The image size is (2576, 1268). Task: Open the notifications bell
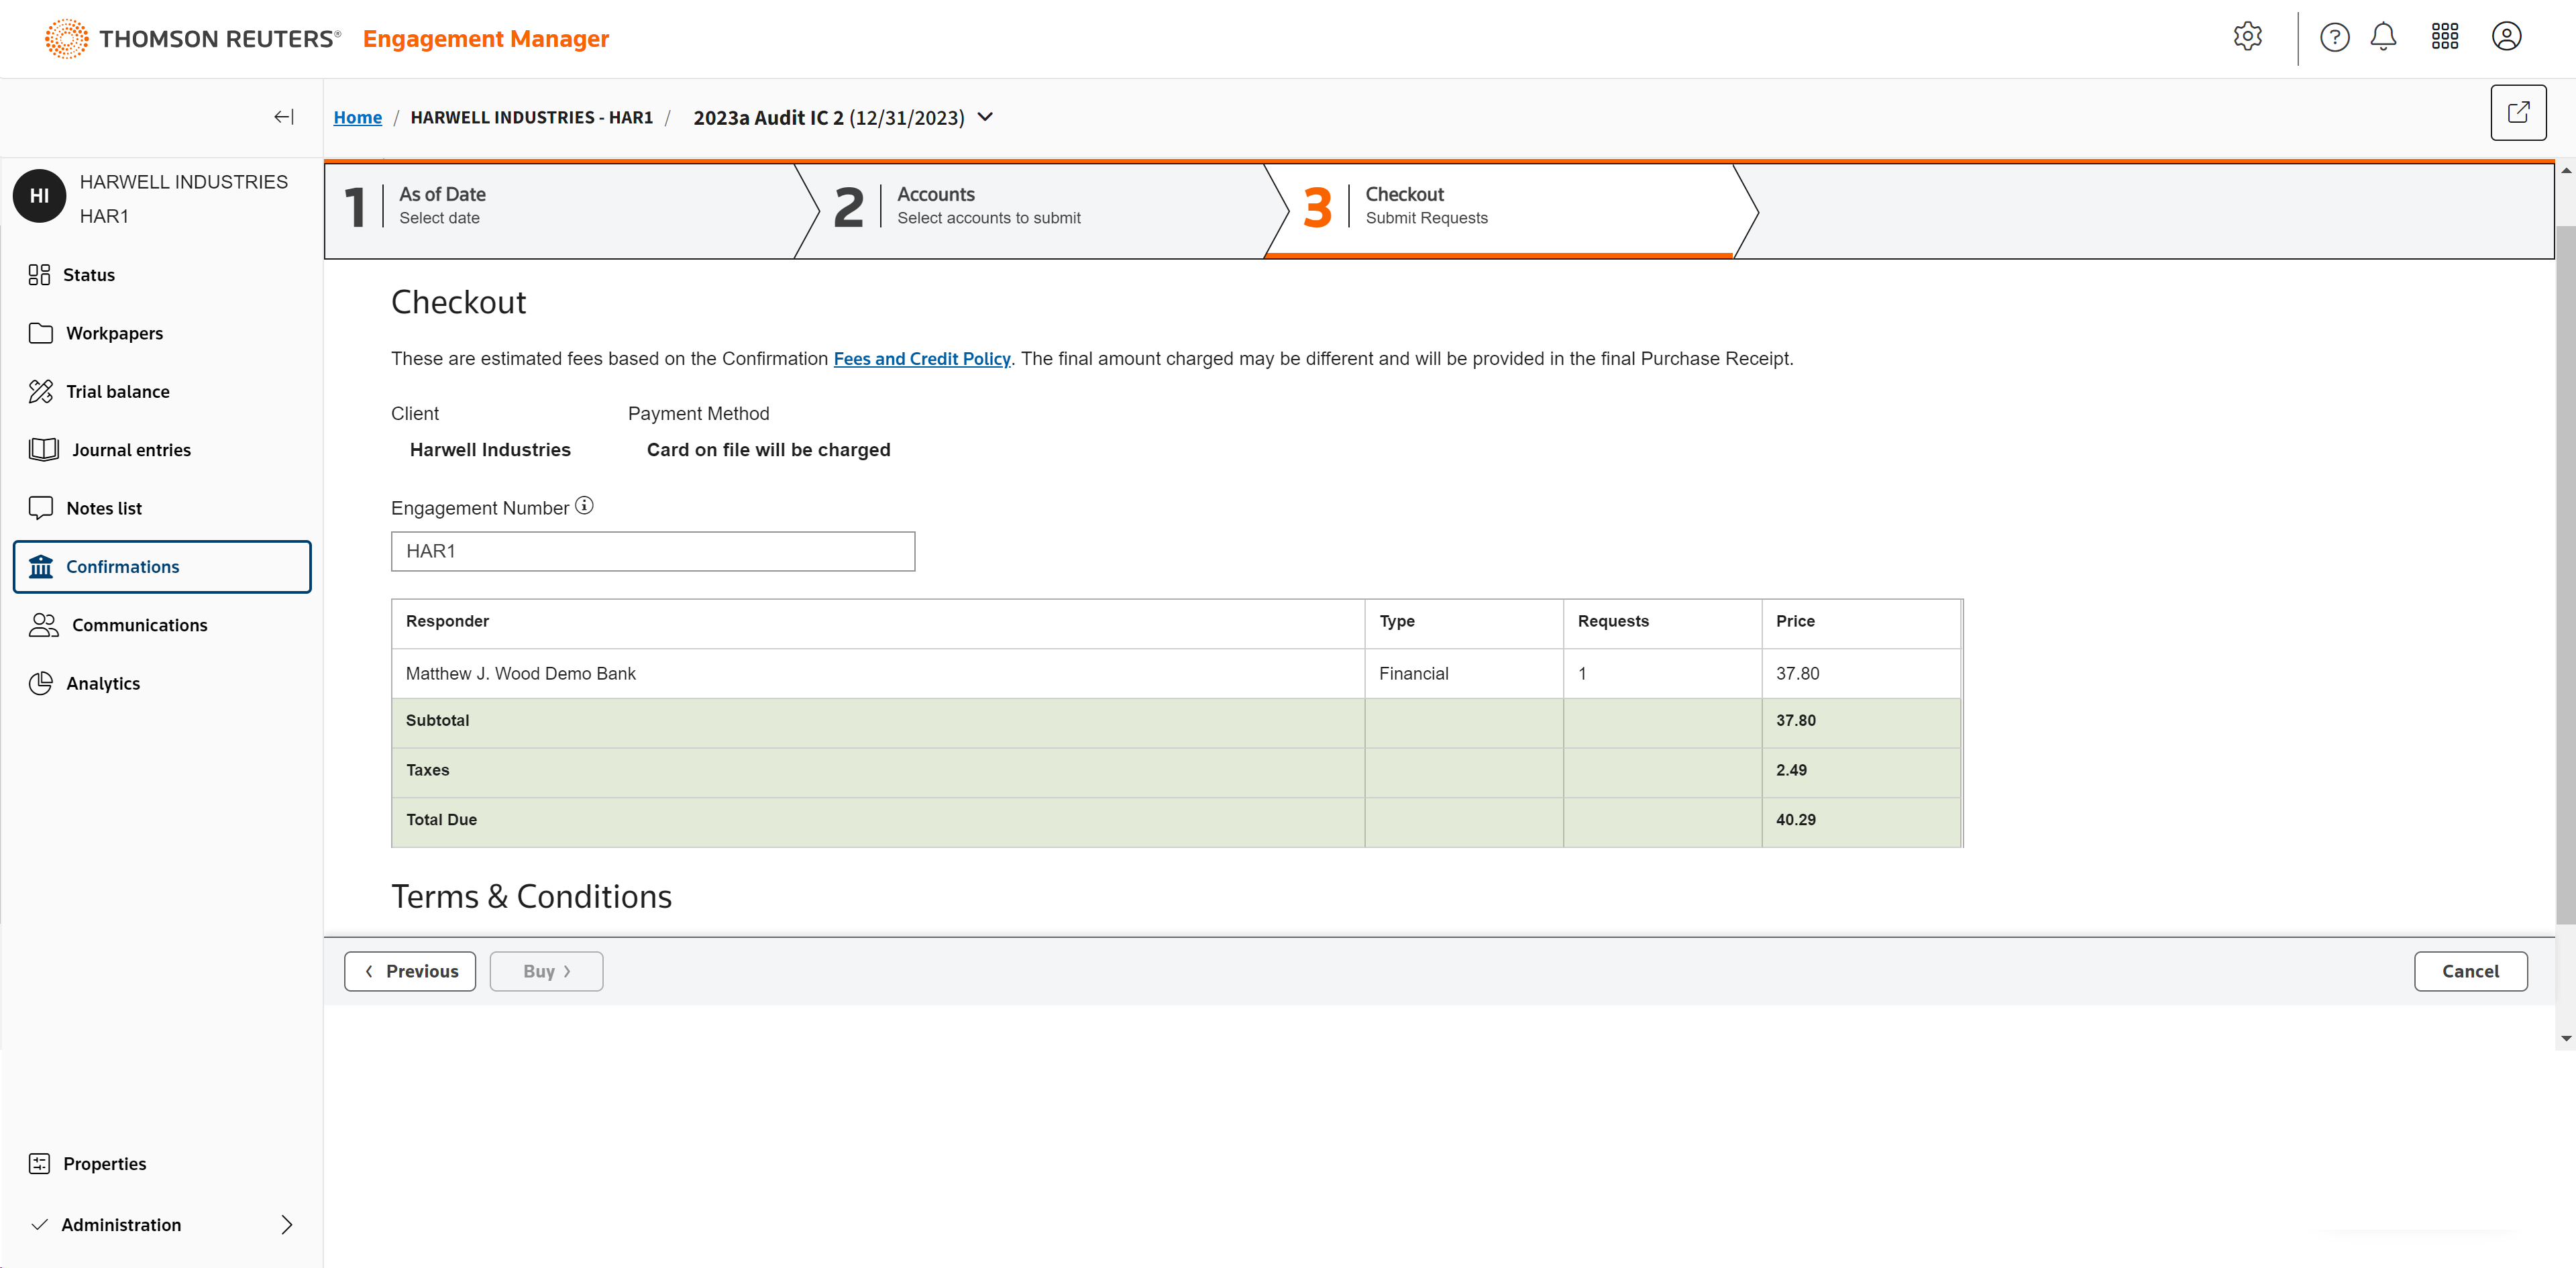(2383, 37)
